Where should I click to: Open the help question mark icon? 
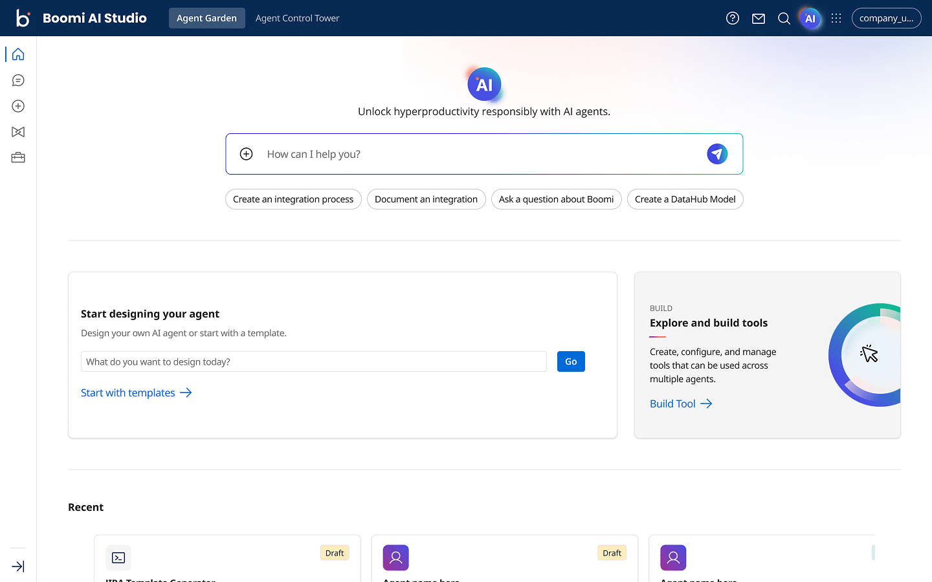point(733,18)
